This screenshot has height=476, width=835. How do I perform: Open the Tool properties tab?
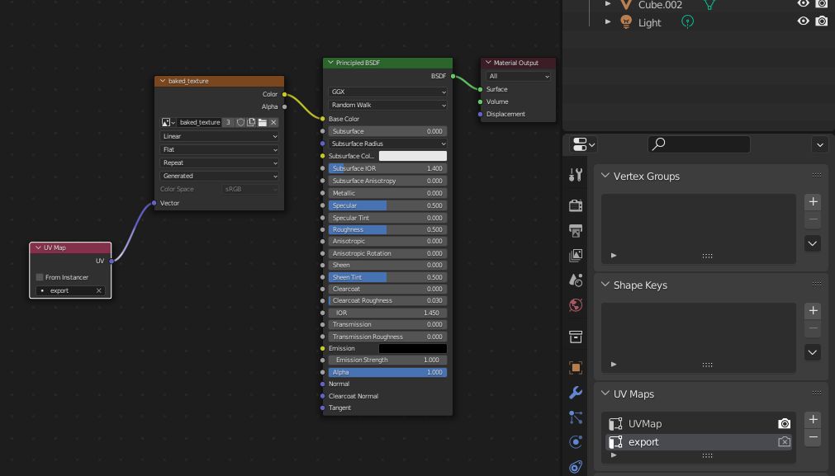point(576,175)
